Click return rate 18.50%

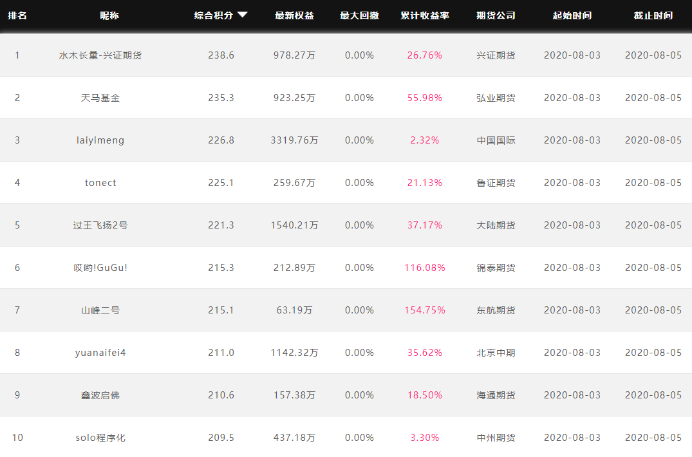[x=425, y=395]
